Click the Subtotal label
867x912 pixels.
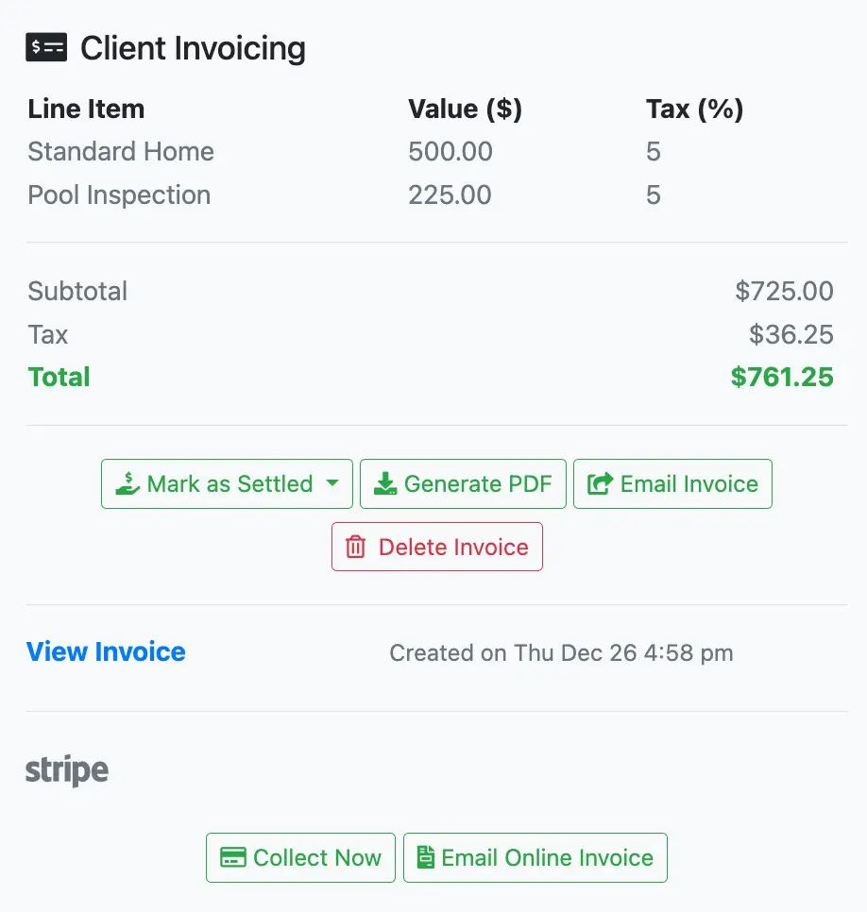[77, 291]
